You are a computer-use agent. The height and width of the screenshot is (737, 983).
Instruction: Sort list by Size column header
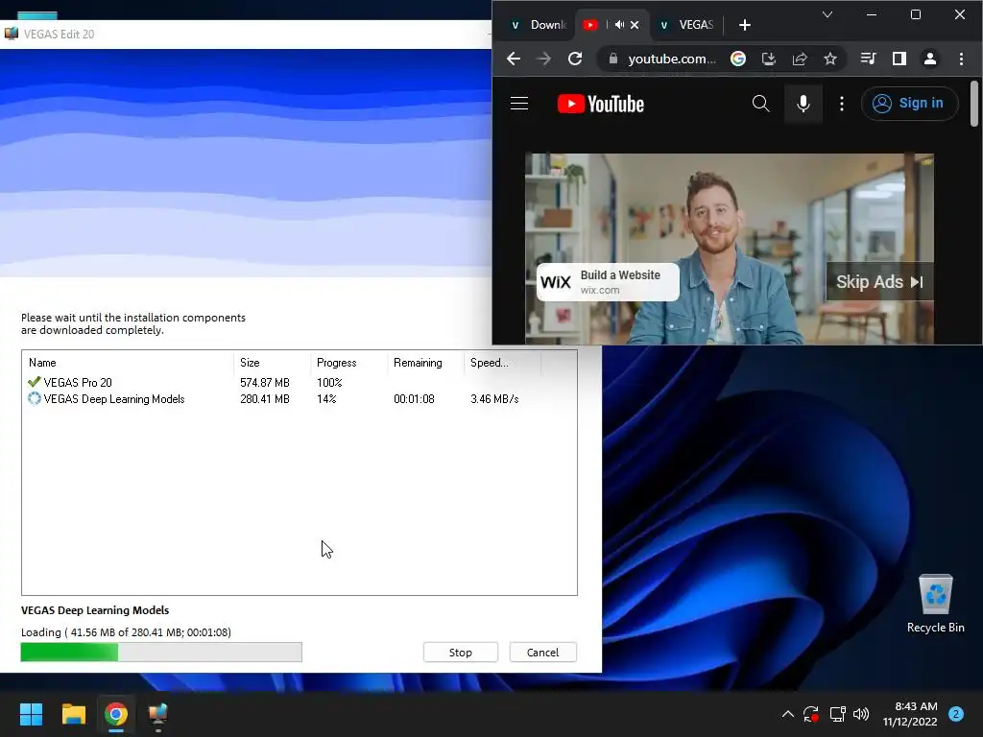click(272, 363)
